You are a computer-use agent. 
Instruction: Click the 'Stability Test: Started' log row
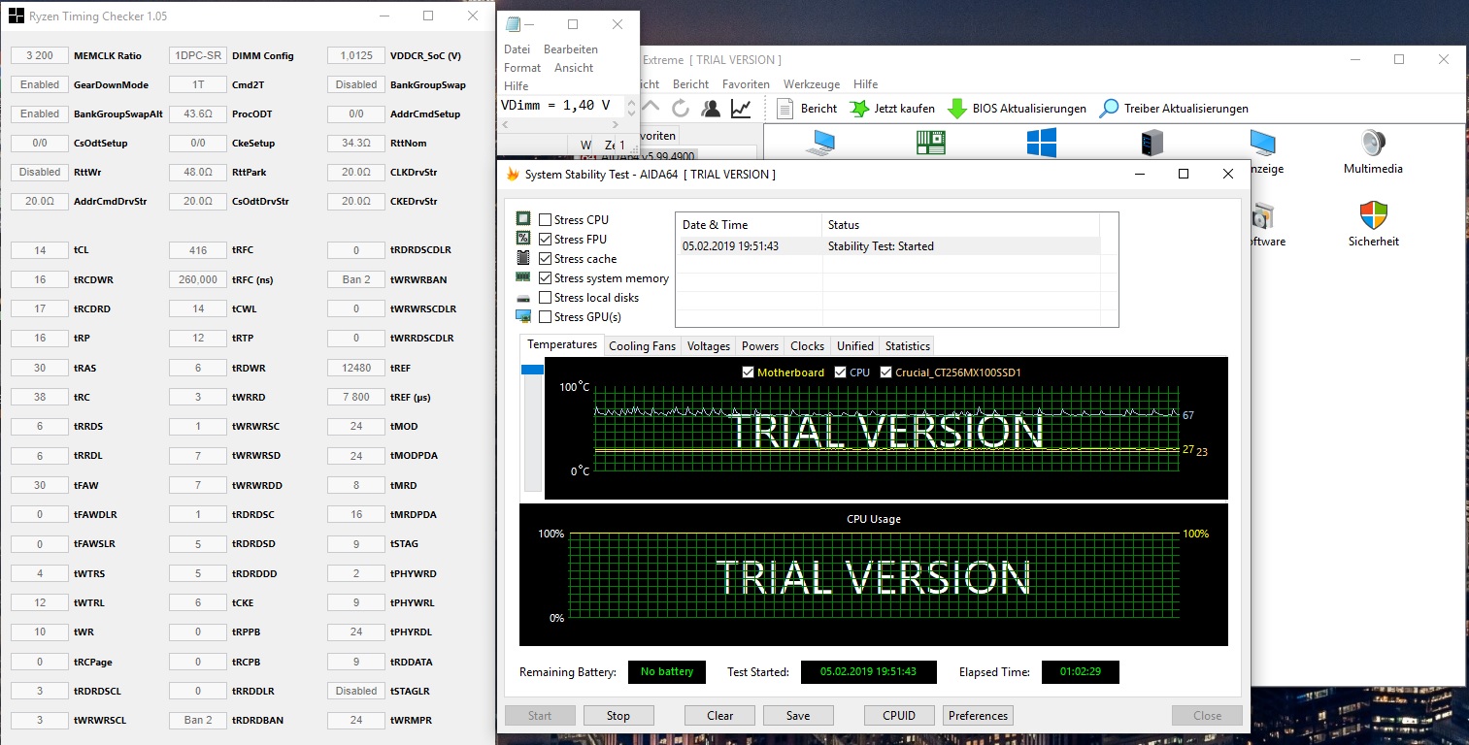[890, 246]
